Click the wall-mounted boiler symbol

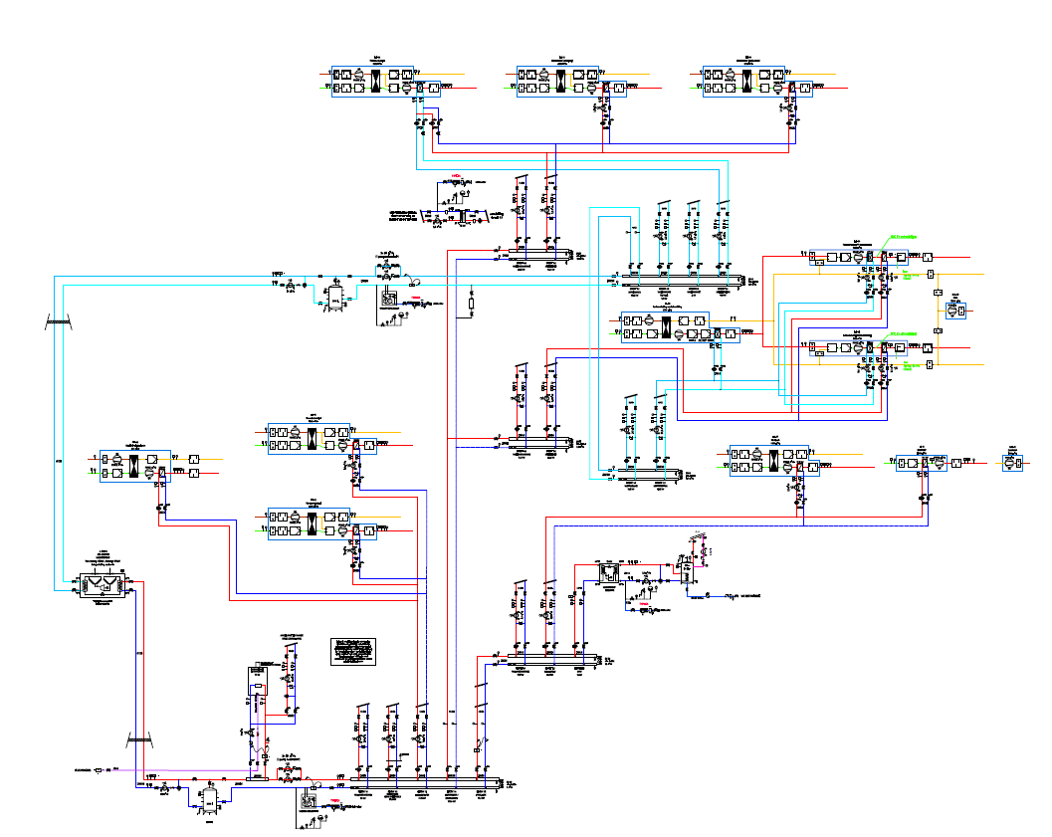point(259,682)
